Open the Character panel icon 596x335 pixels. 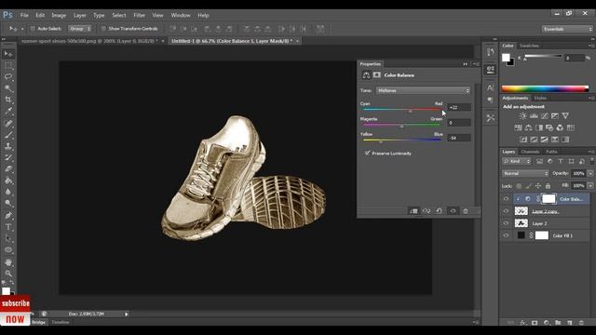pyautogui.click(x=491, y=87)
